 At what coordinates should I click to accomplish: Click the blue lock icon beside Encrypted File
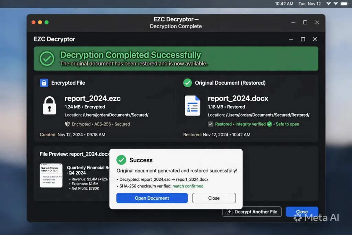44,83
